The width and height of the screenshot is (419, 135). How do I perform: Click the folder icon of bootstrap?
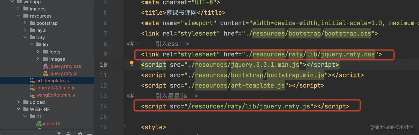tap(32, 23)
